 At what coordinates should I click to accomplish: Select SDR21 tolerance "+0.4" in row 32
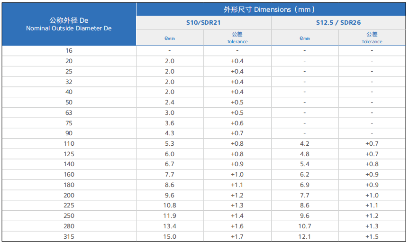(237, 82)
